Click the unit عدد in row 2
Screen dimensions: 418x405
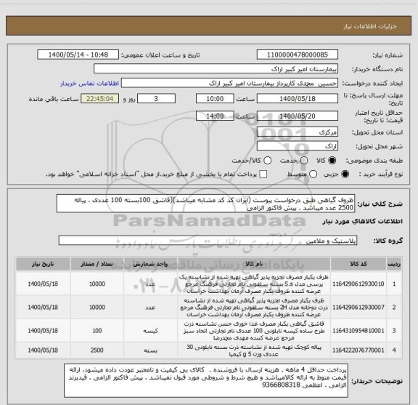point(150,308)
